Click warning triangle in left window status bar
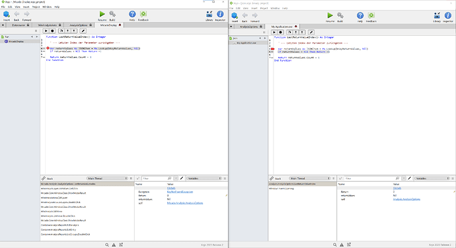The image size is (456, 248). (114, 245)
